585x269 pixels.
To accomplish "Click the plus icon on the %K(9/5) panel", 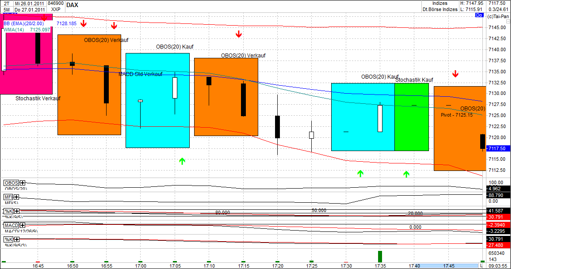I will 16,211.
